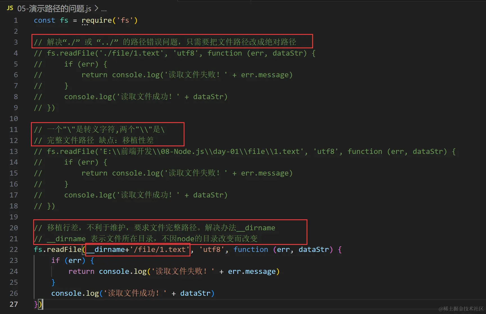
Task: Click 'const' keyword on line 1
Action: click(x=44, y=20)
